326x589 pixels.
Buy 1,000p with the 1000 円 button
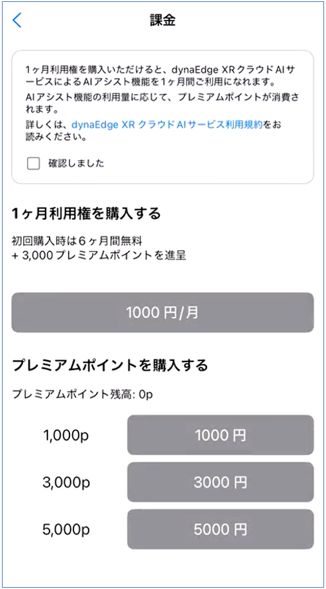[x=221, y=435]
